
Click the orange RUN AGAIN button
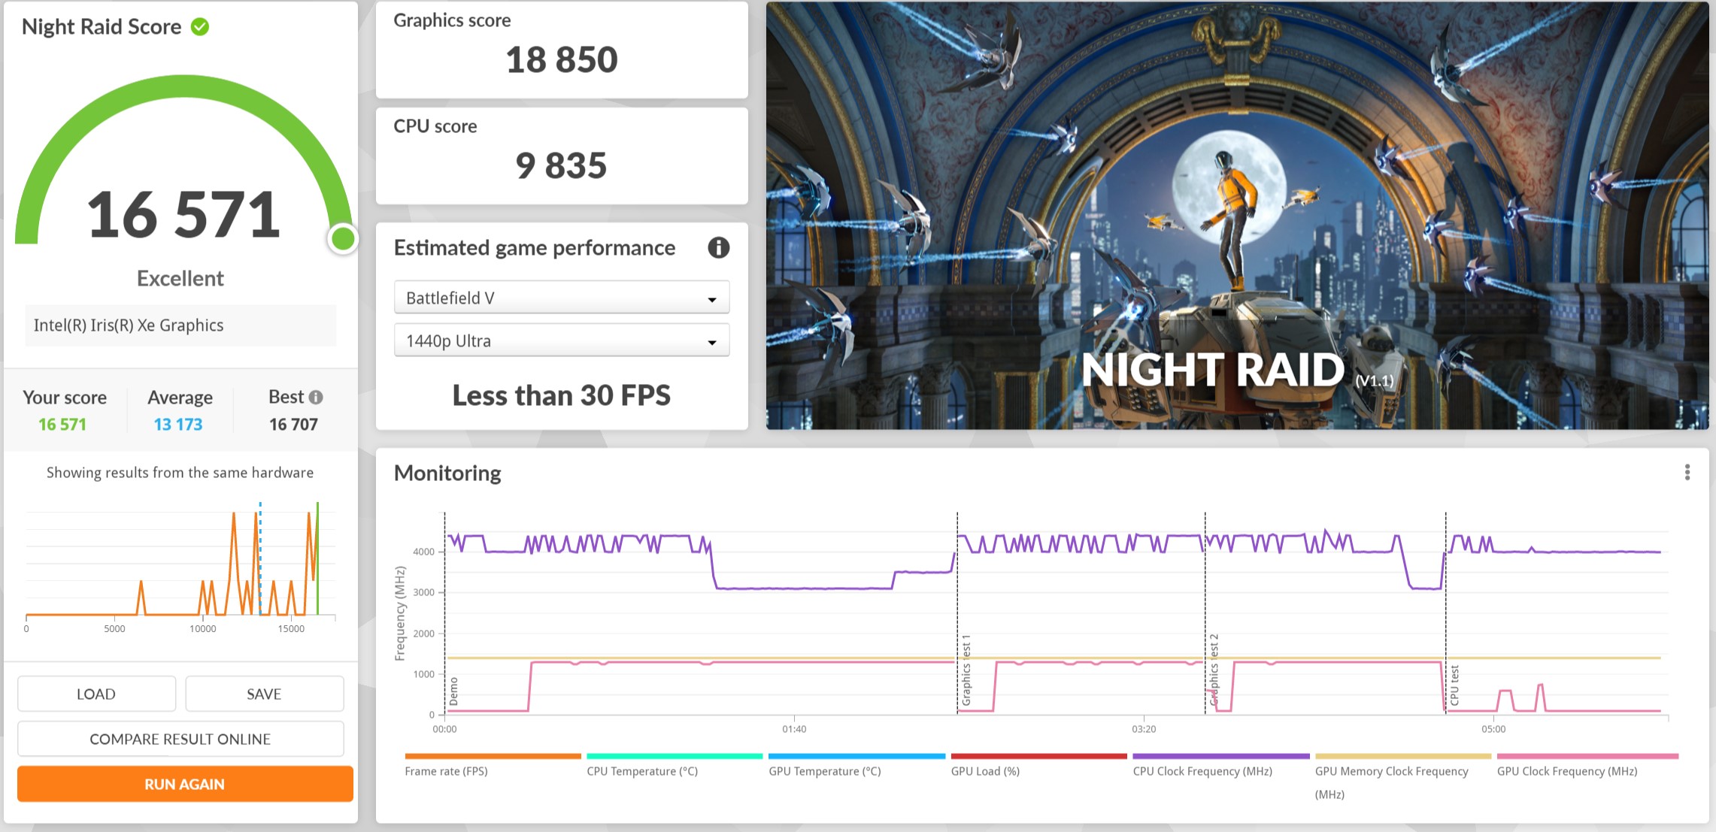[185, 784]
